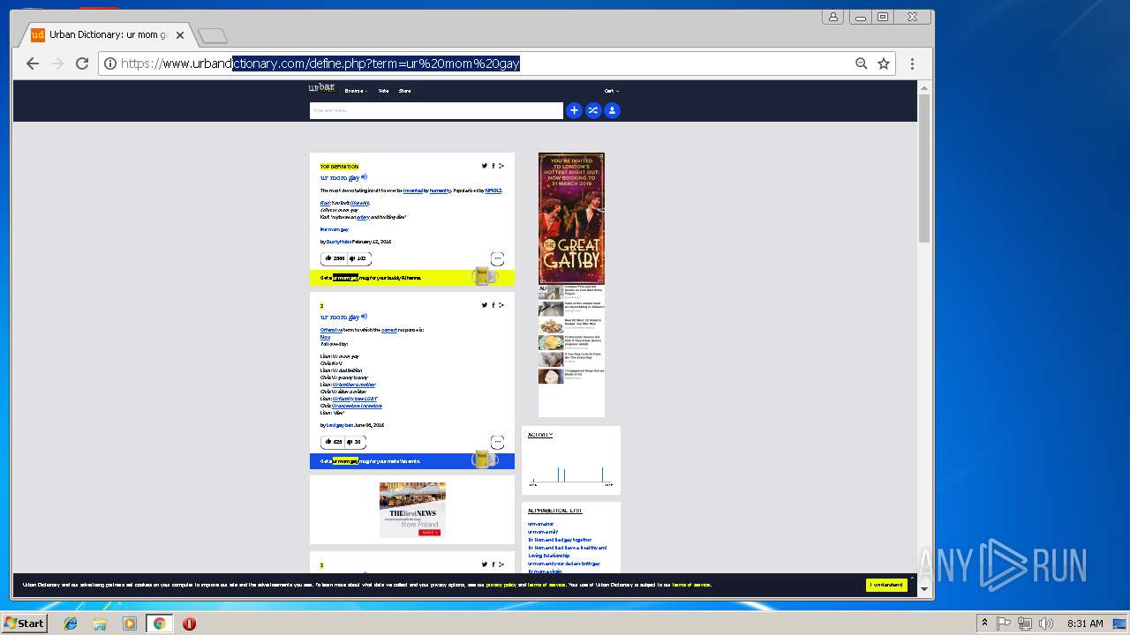Open more options on top definition
This screenshot has width=1130, height=635.
coord(497,258)
